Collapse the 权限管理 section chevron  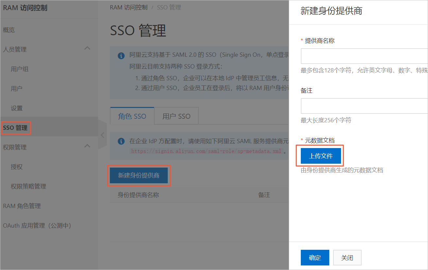pos(87,146)
